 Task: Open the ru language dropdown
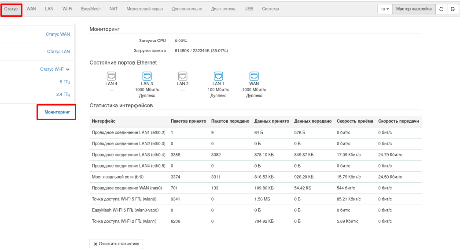[x=385, y=9]
